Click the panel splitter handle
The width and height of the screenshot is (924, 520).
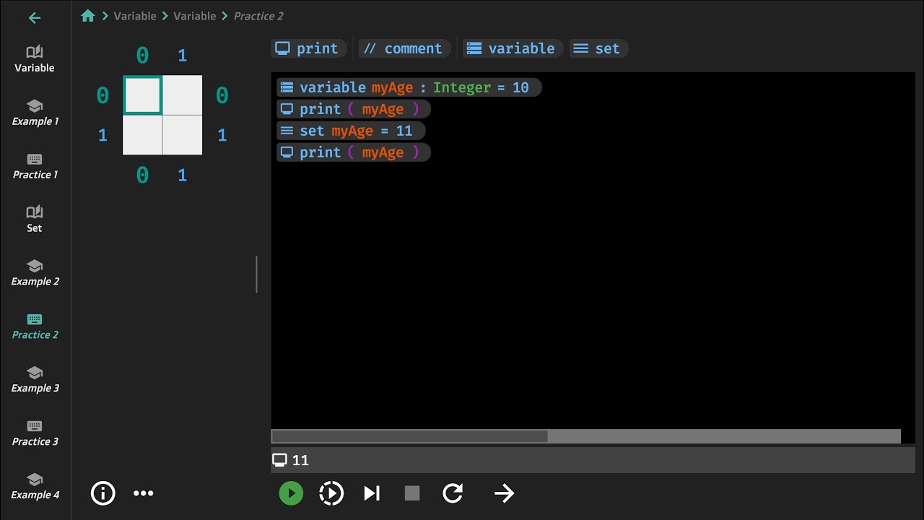click(256, 274)
